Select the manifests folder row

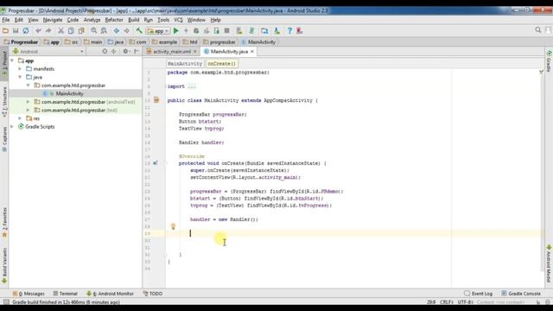click(75, 69)
